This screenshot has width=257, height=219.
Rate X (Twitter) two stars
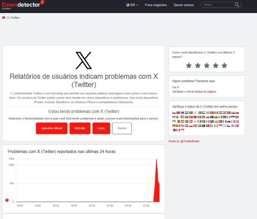pyautogui.click(x=198, y=66)
